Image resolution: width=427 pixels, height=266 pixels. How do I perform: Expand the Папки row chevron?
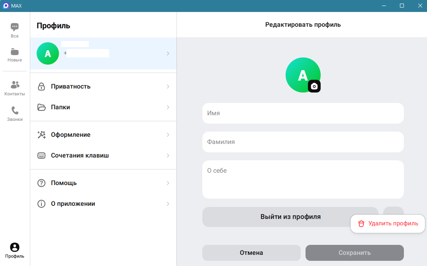pyautogui.click(x=168, y=107)
